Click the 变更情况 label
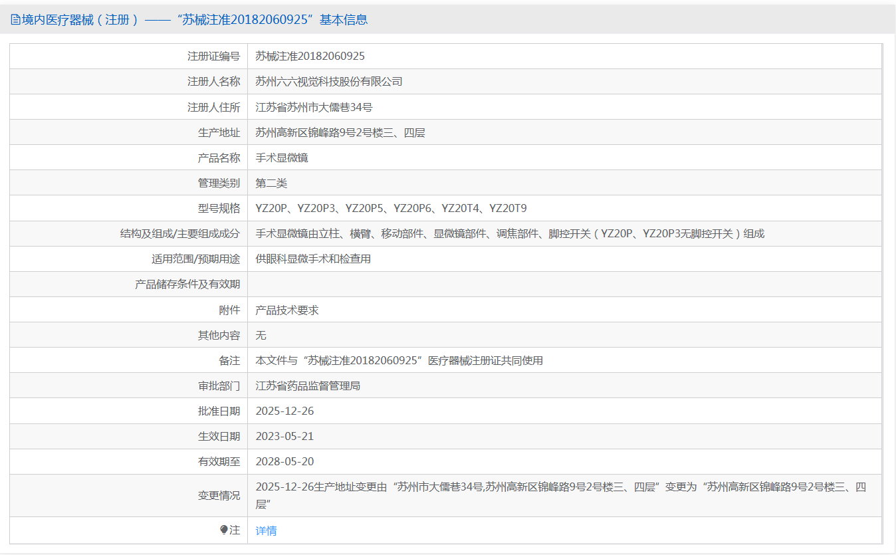896x555 pixels. click(219, 496)
